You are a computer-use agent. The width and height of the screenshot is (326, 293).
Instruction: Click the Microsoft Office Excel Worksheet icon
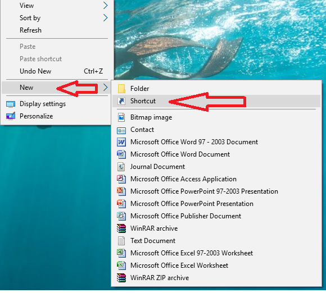coord(121,265)
